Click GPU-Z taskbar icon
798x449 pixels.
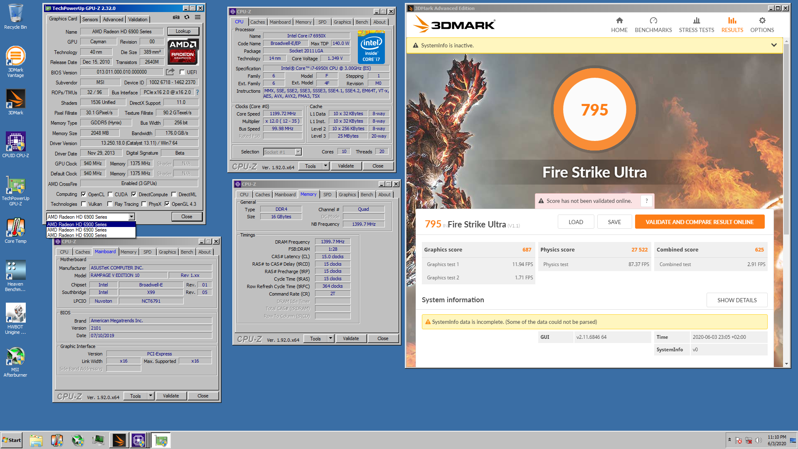(x=160, y=440)
